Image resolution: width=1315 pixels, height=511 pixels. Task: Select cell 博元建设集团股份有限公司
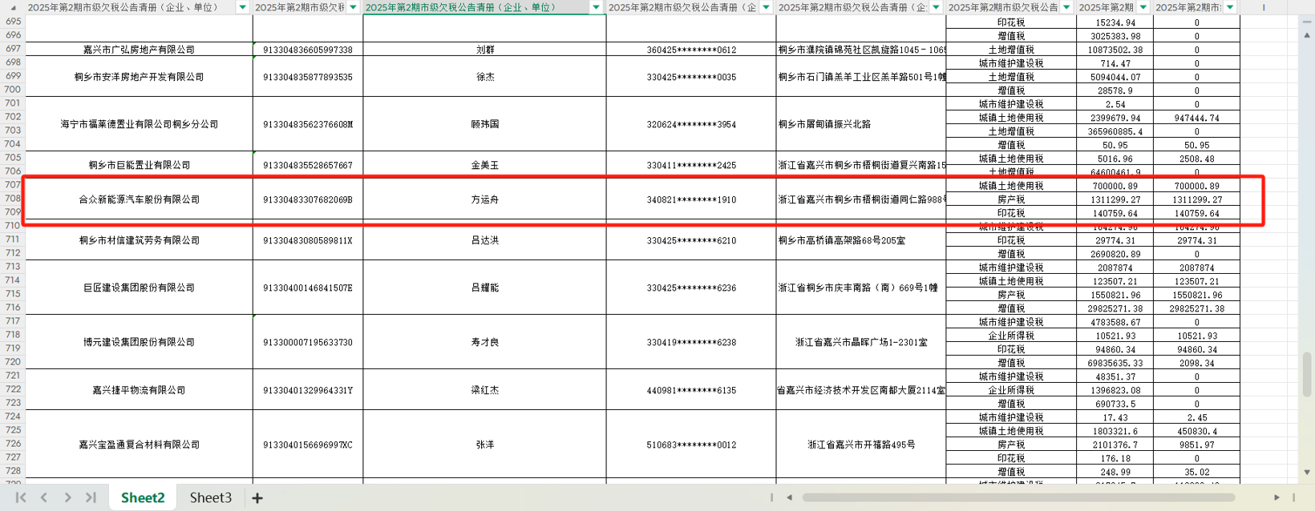coord(140,342)
